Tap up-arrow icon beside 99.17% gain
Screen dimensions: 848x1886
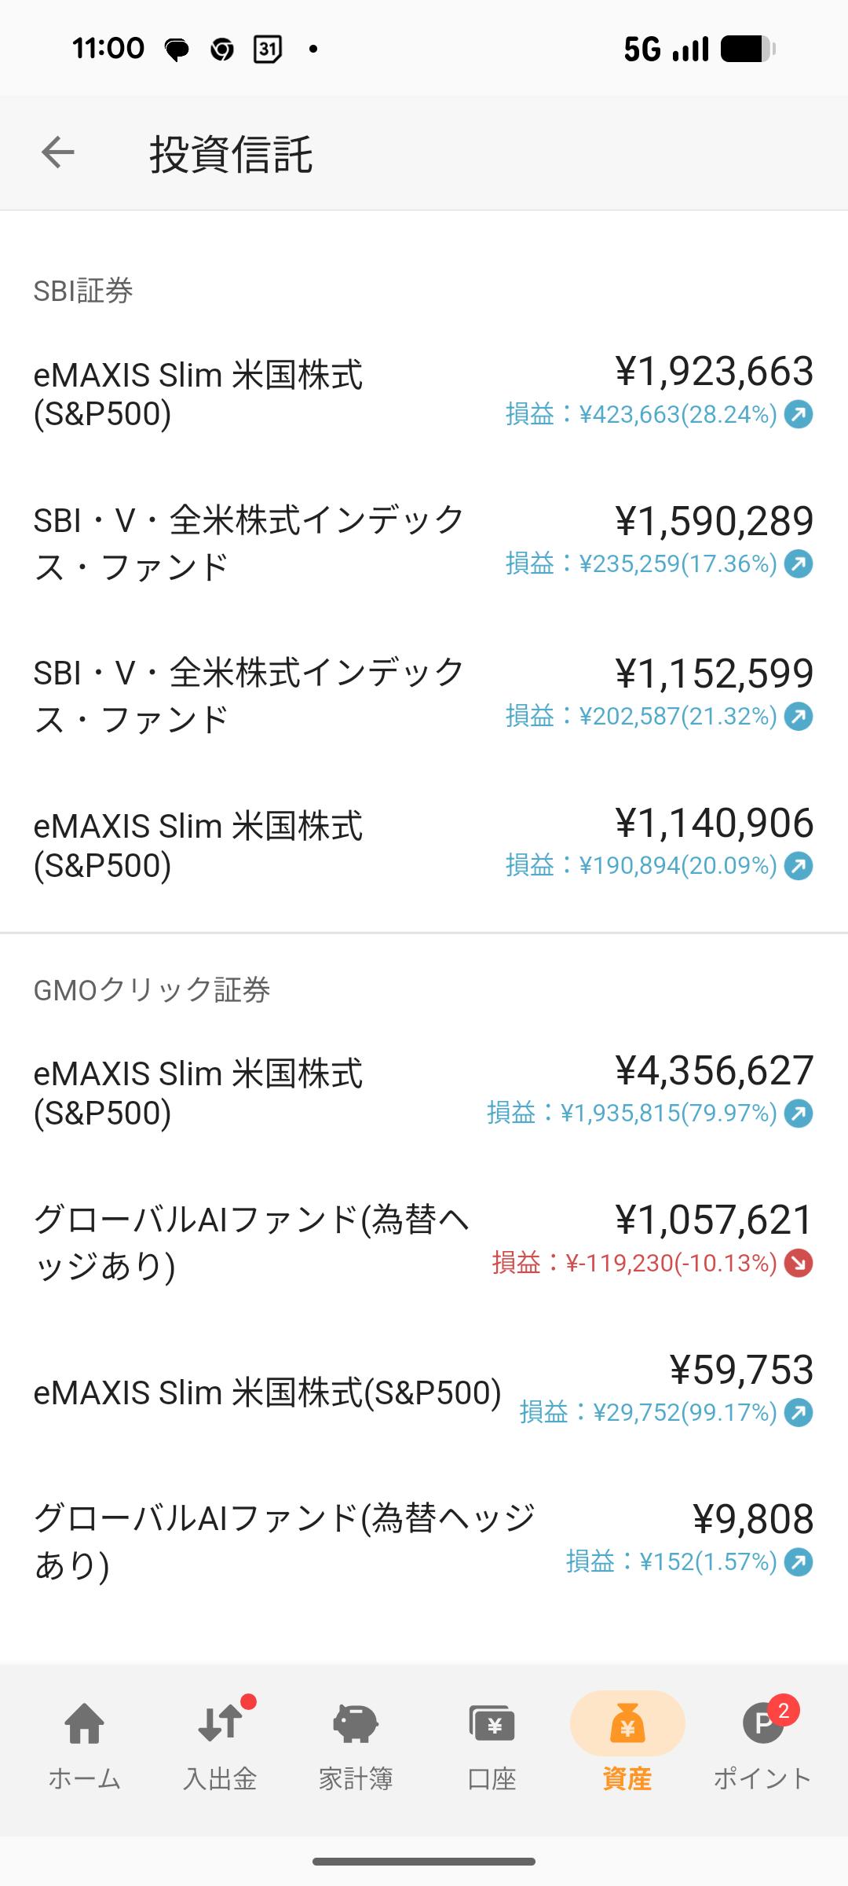[x=799, y=1413]
